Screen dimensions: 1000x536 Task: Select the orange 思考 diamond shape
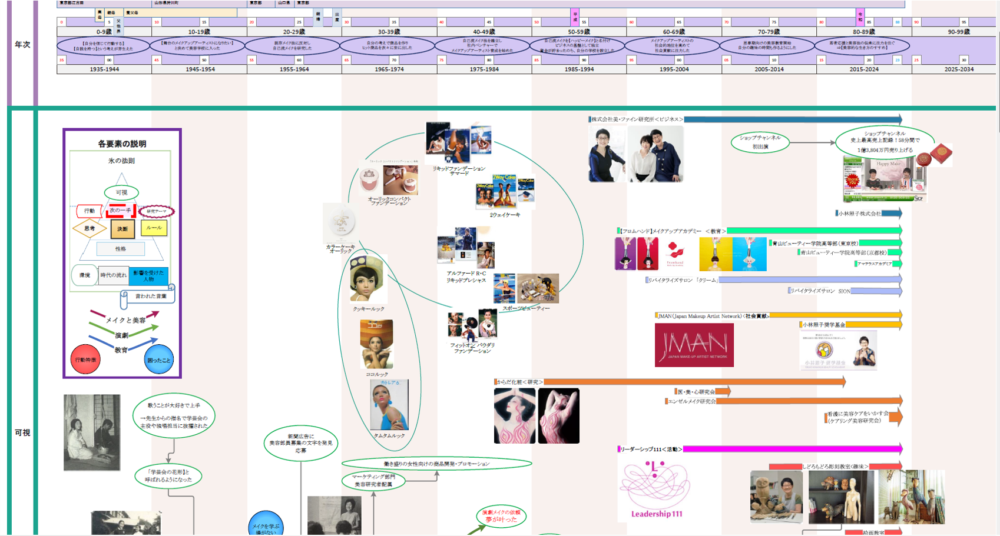point(89,228)
